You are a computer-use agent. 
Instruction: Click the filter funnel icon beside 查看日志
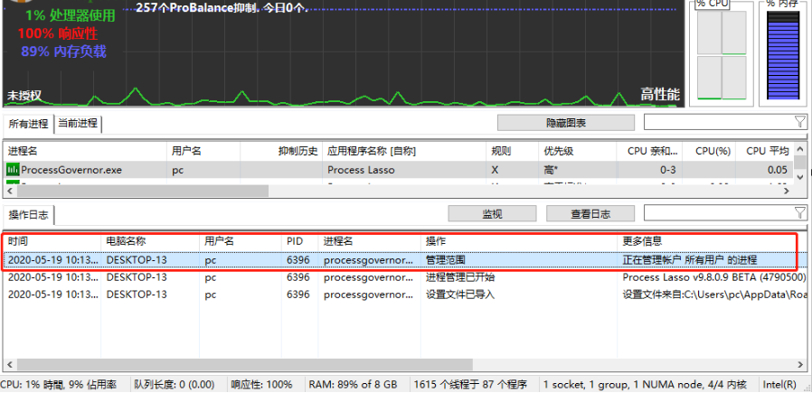[x=800, y=212]
